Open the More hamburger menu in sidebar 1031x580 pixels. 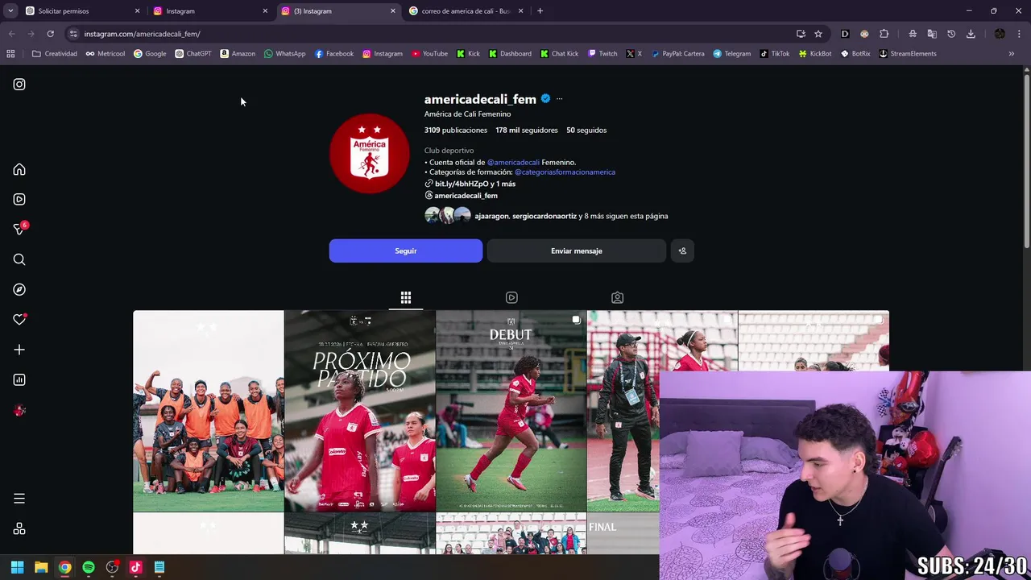point(19,499)
